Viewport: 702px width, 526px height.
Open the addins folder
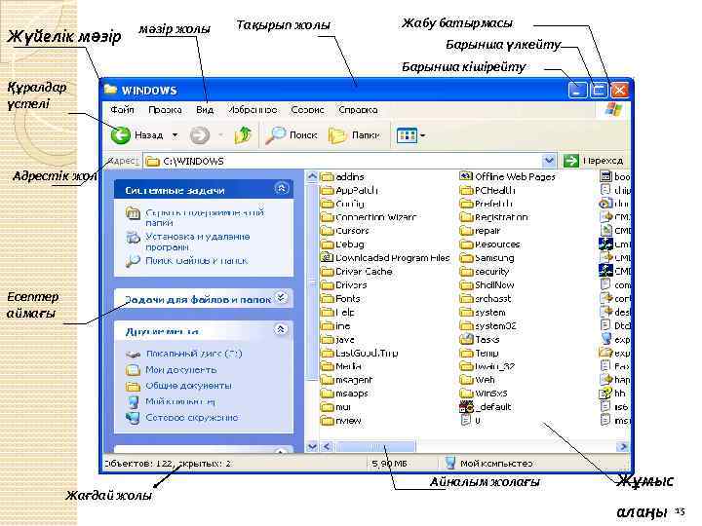[x=342, y=176]
